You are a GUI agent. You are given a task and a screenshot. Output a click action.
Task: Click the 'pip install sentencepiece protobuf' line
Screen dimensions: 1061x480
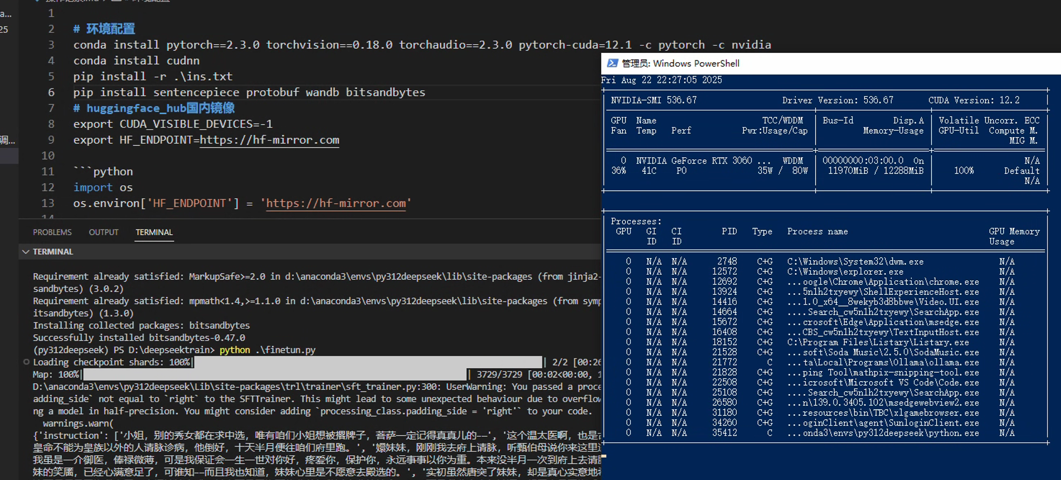[249, 92]
